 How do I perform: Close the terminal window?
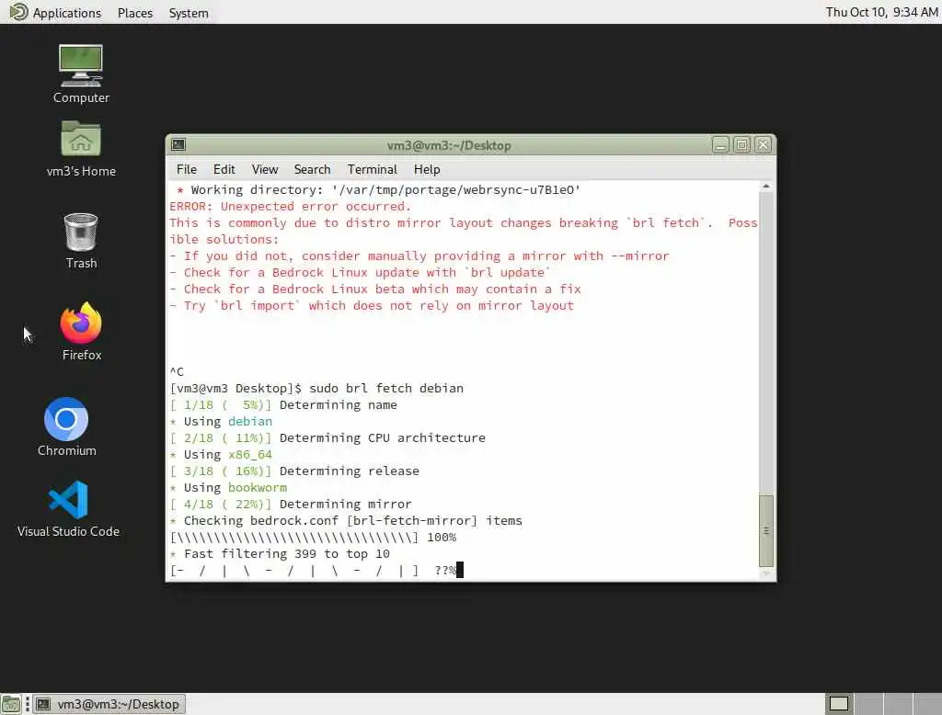[763, 144]
